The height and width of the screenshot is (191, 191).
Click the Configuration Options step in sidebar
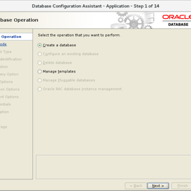[10, 89]
